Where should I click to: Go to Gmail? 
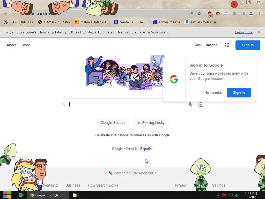coord(198,45)
